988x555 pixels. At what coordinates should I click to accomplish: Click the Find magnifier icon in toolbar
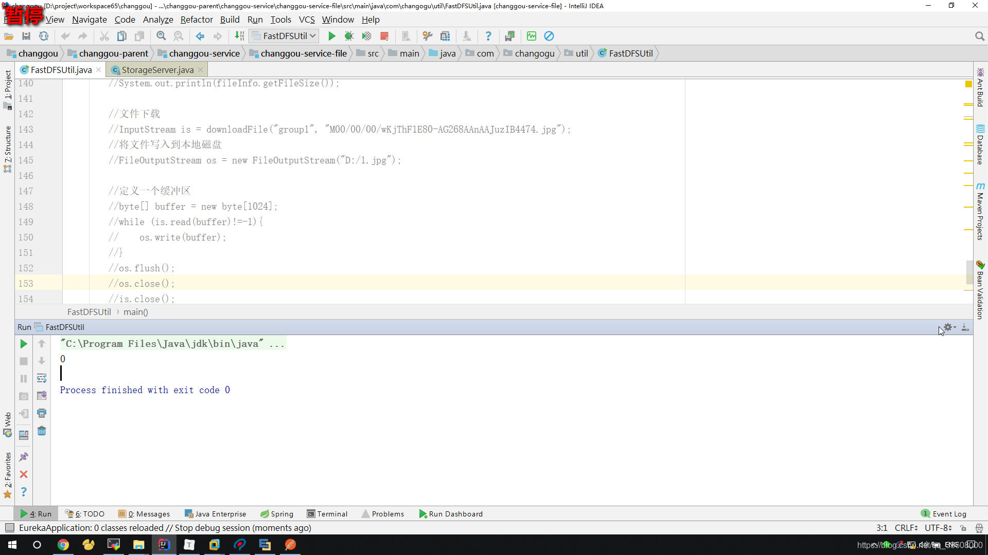[161, 36]
